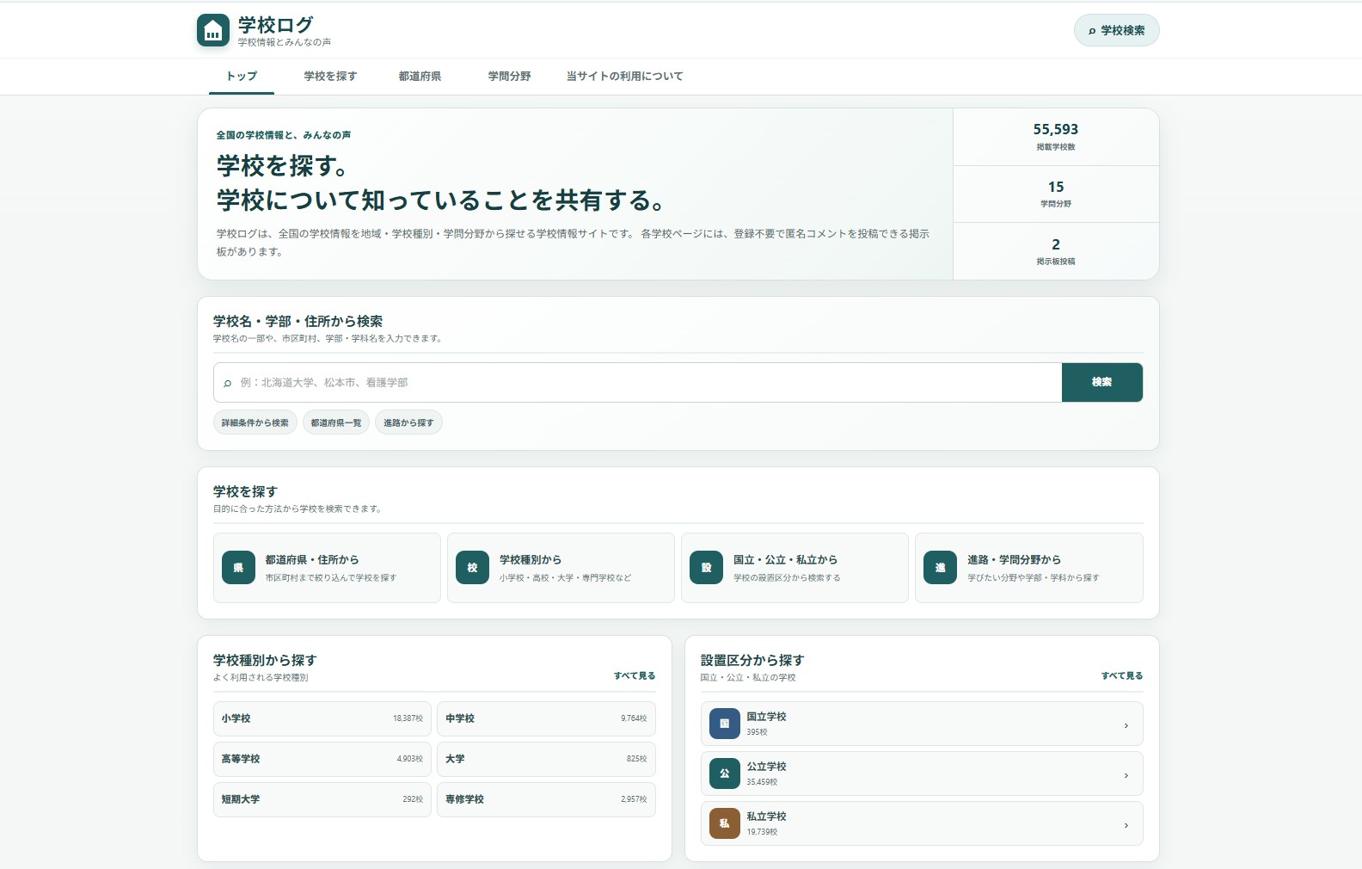Click the green 検索 submit button
Screen dimensions: 1362x869
pos(1102,382)
